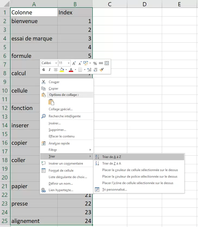Click cell containing 'bienvenue'

[x=34, y=21]
